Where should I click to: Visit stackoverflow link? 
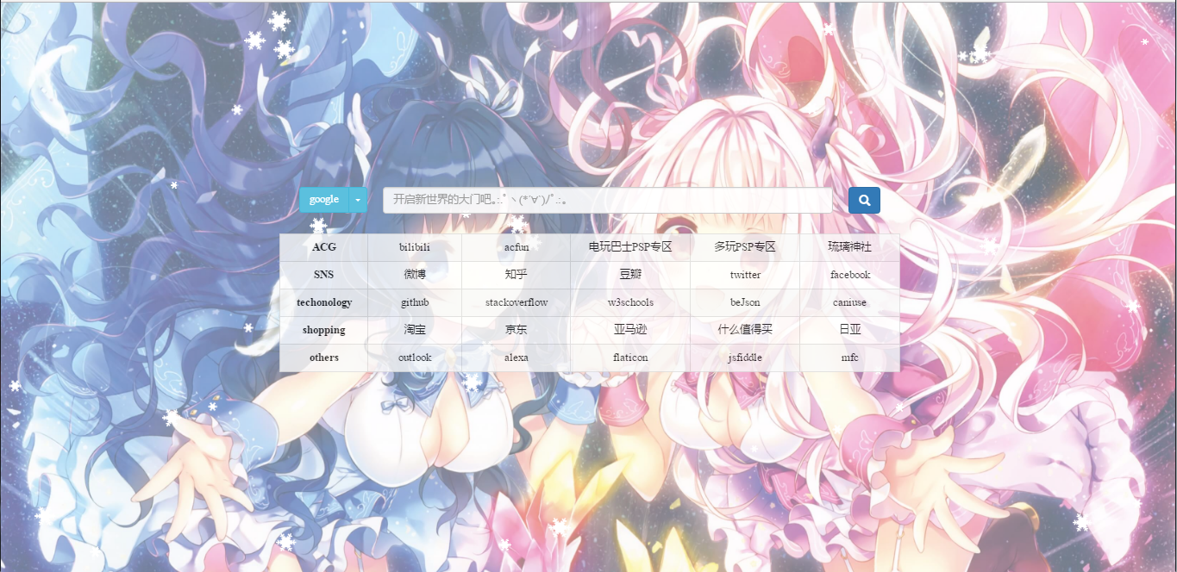pos(517,302)
